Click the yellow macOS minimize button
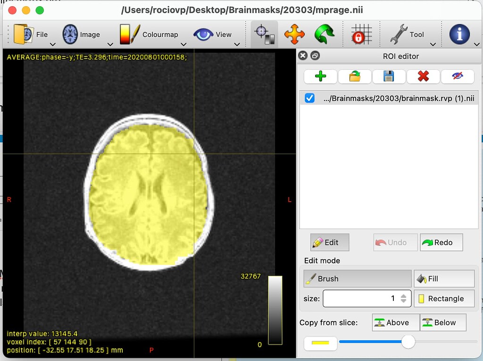Screen dimensions: 483x361 pyautogui.click(x=26, y=10)
